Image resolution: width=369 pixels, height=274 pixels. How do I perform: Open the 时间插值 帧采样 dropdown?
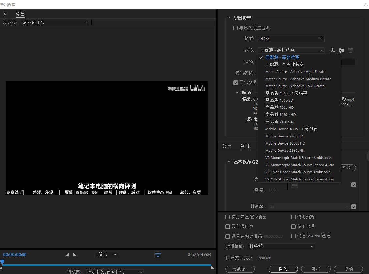[280, 247]
